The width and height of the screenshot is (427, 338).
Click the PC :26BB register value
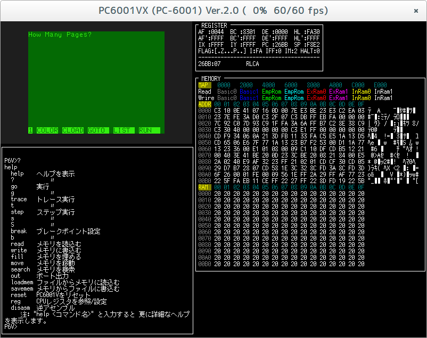(275, 45)
